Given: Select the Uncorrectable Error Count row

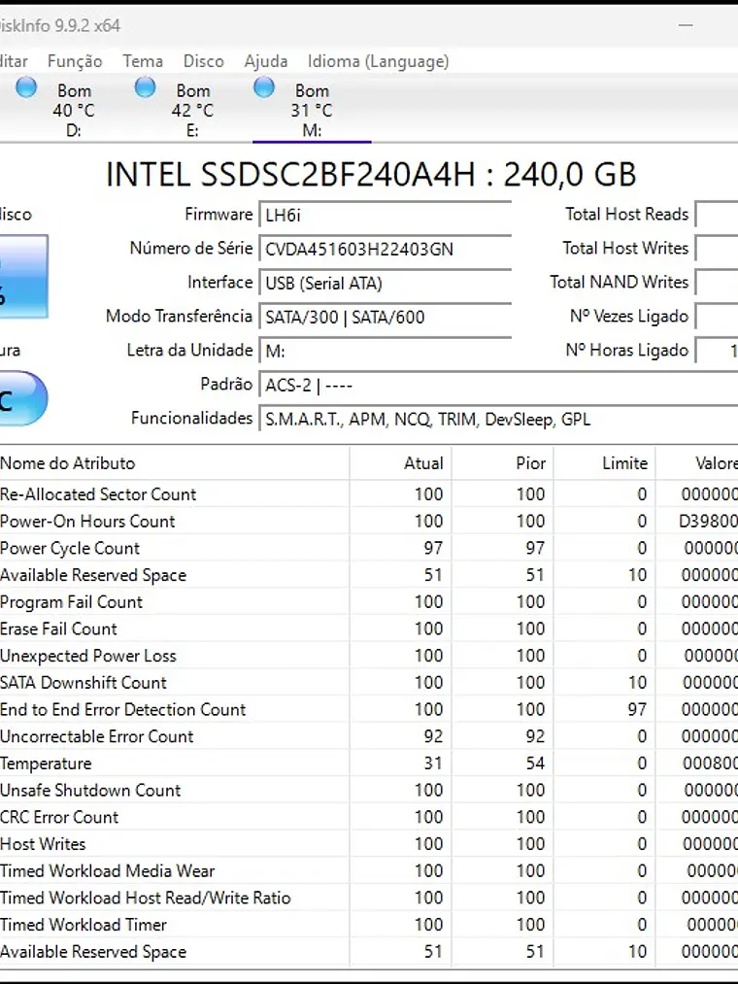Looking at the screenshot, I should pos(369,736).
